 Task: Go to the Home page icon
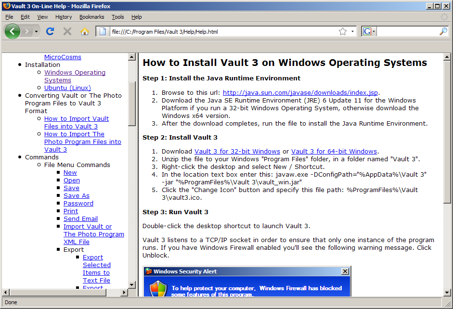tap(84, 31)
